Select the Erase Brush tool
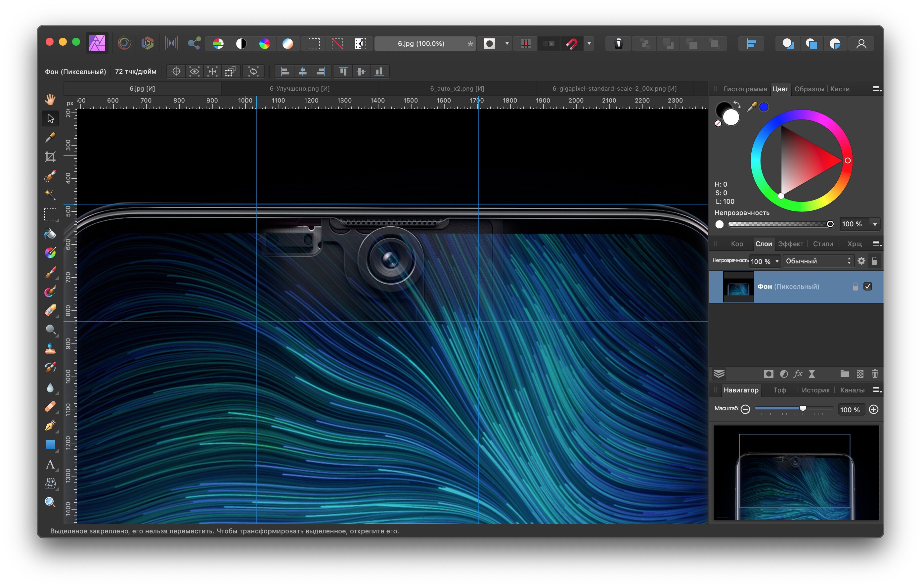921x587 pixels. coord(50,310)
